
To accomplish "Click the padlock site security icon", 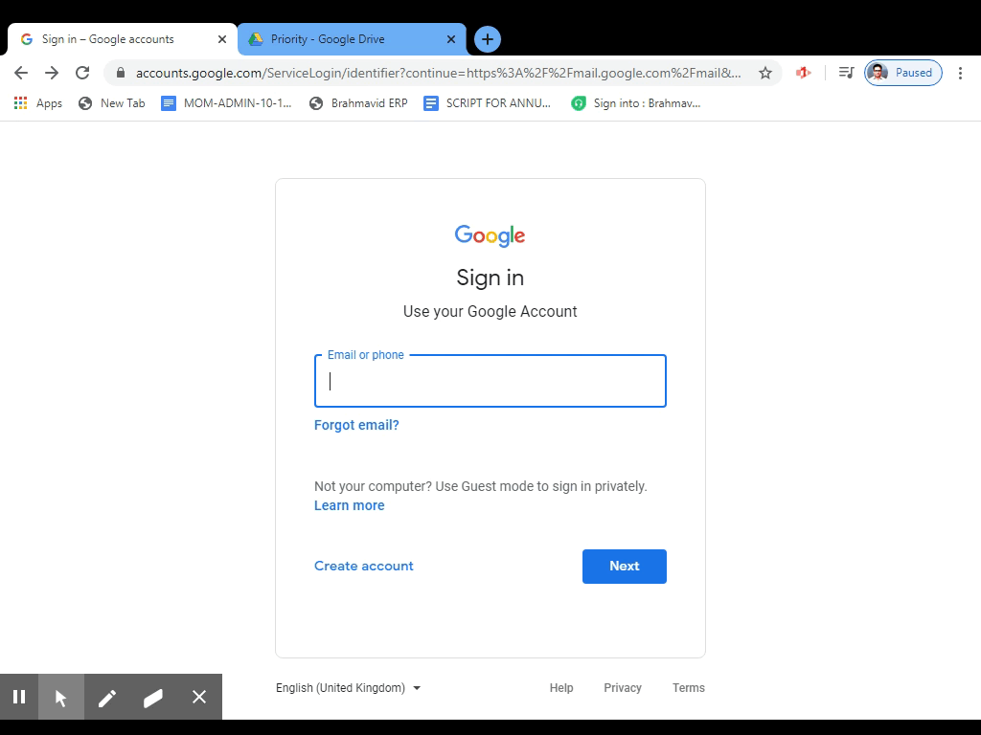I will pos(121,73).
